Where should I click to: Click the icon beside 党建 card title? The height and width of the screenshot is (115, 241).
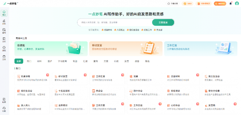(131, 76)
